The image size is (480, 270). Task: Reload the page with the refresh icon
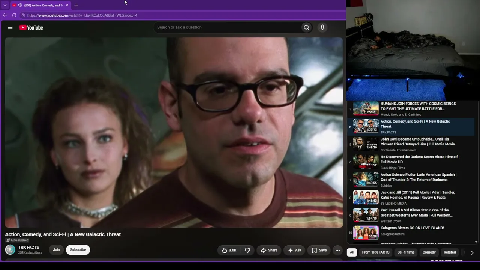(x=14, y=15)
